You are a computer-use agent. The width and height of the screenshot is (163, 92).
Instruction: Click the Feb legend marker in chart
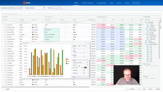click(x=66, y=61)
